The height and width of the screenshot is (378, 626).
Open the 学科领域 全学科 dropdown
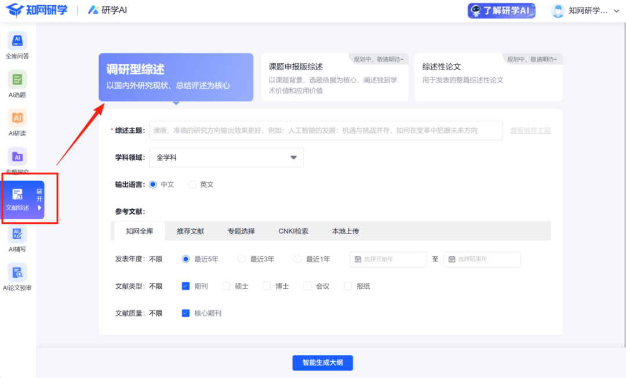coord(226,157)
